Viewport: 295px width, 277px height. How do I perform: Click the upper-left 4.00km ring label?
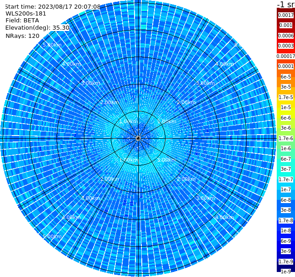coord(71,64)
